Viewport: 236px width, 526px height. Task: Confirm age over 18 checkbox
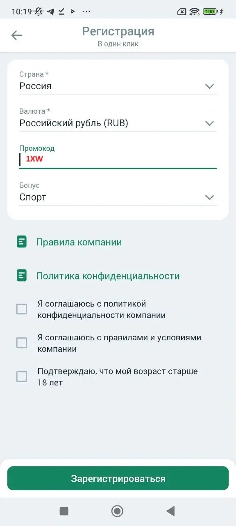[22, 376]
